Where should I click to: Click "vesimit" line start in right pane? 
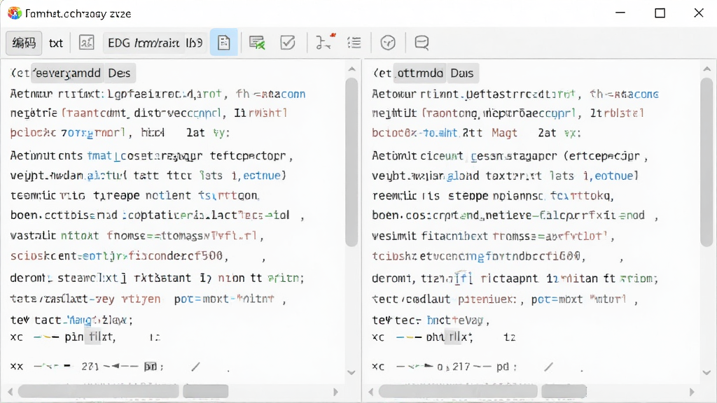click(394, 236)
